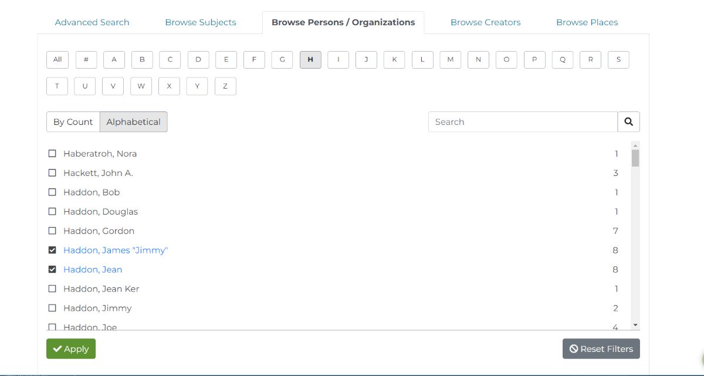Uncheck the Haddon, Jean checkbox
704x376 pixels.
pyautogui.click(x=52, y=270)
